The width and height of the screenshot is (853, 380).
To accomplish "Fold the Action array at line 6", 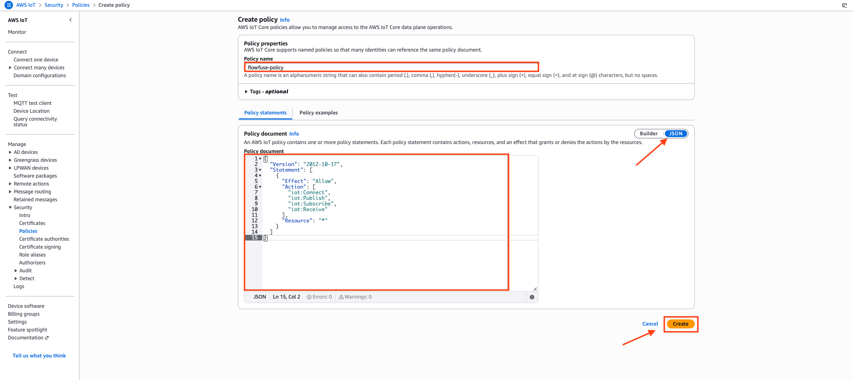I will tap(260, 187).
